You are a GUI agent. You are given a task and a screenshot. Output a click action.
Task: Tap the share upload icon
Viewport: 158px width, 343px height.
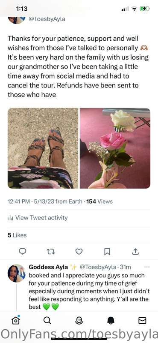pyautogui.click(x=135, y=252)
